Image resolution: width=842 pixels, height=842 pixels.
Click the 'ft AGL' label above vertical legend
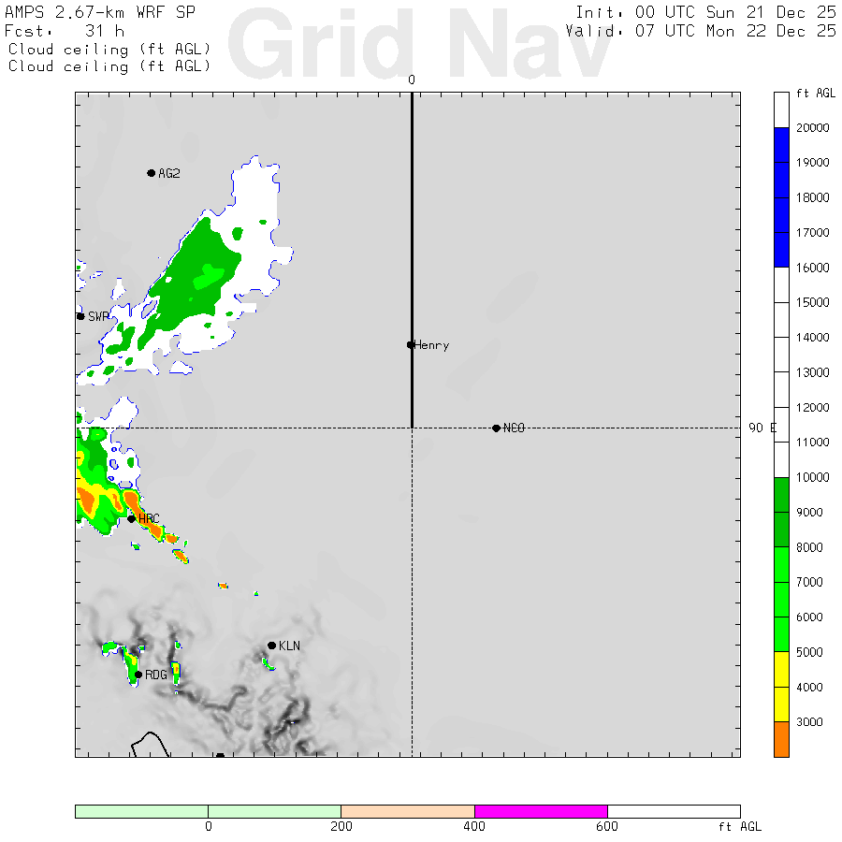click(816, 94)
